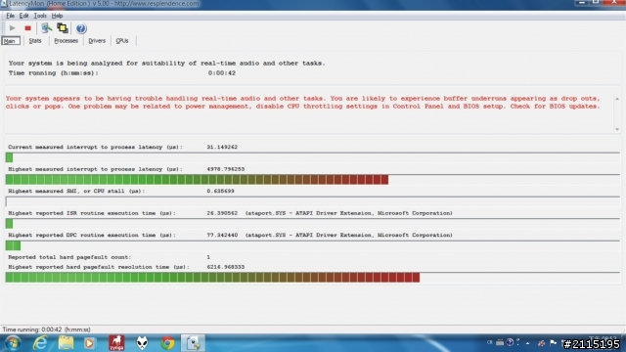Click the highest DPC routine execution bar
Viewport: 626px width, 352px height.
point(313,245)
